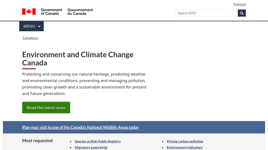Click the Government of Canada wordmark

pyautogui.click(x=51, y=12)
